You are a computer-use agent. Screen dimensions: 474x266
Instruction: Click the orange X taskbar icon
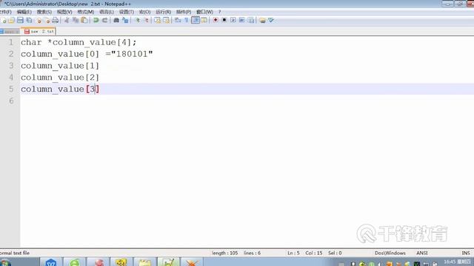(192, 262)
